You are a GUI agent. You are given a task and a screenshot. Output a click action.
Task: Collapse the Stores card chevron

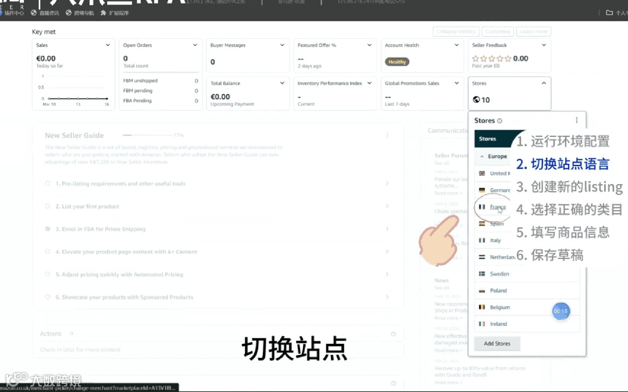pos(544,83)
